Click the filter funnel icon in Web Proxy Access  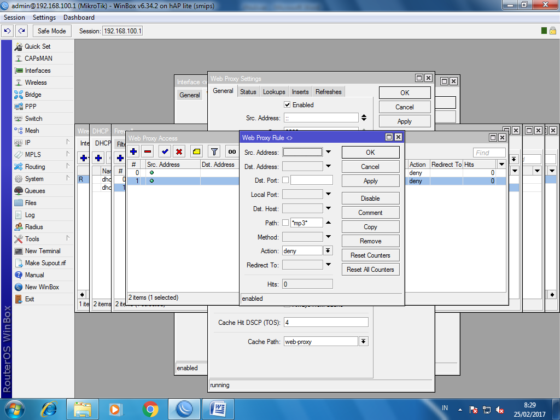[x=214, y=152]
